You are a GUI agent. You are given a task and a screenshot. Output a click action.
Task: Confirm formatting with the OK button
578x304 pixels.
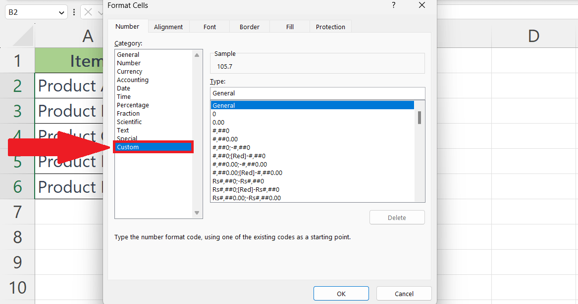tap(341, 293)
